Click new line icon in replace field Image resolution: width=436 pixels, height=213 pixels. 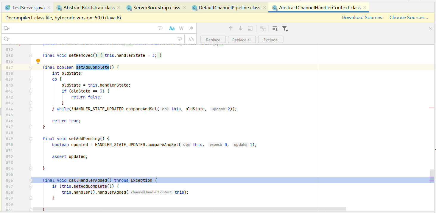pos(180,39)
